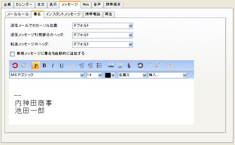Click the dark round globe-like icon
Image resolution: width=235 pixels, height=145 pixels.
[140, 65]
